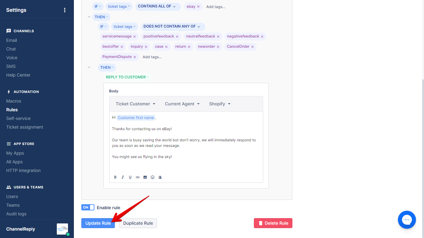Image resolution: width=424 pixels, height=238 pixels.
Task: Remove the ebay tag
Action: pos(198,7)
